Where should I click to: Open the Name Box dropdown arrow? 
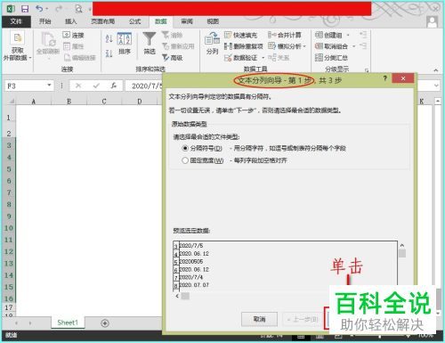point(49,86)
